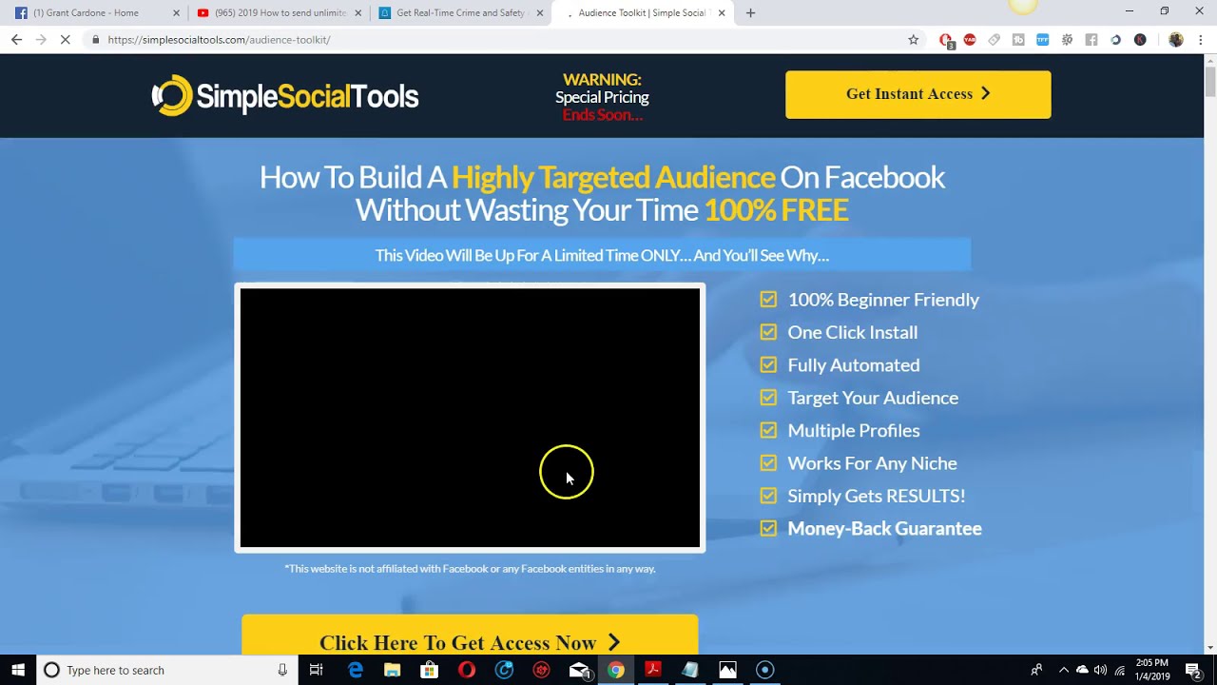The height and width of the screenshot is (685, 1217).
Task: Stop loading the page
Action: coord(66,40)
